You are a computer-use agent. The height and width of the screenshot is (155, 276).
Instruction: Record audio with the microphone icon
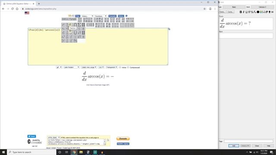point(269,12)
